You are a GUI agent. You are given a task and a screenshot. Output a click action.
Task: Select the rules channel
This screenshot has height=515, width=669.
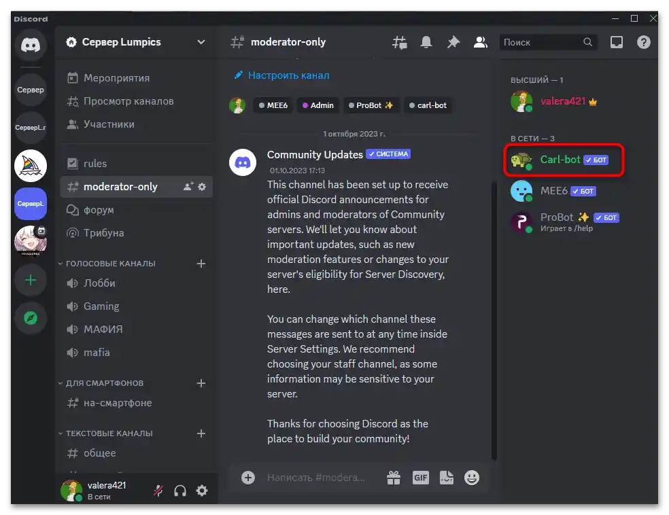(137, 164)
